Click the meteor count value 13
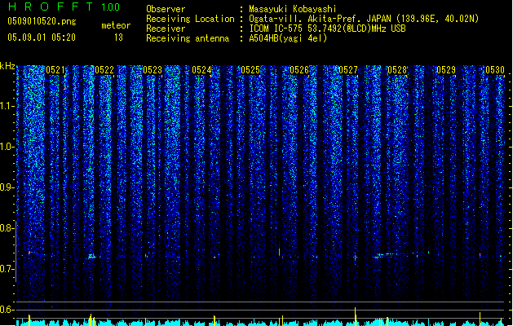This screenshot has height=326, width=513. click(x=118, y=37)
